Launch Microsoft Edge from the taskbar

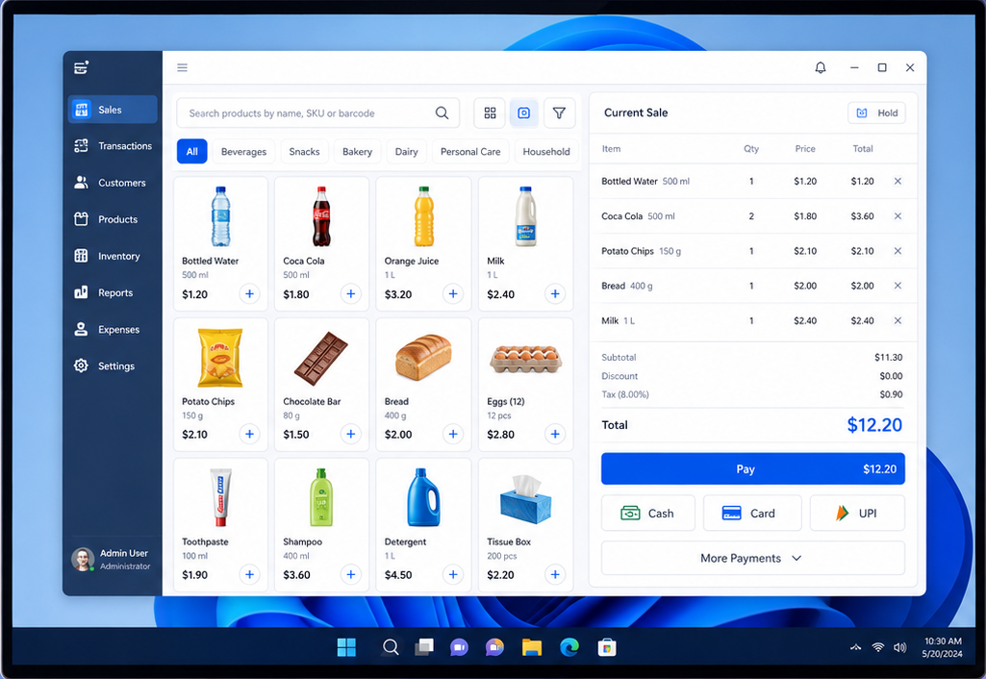pos(569,647)
